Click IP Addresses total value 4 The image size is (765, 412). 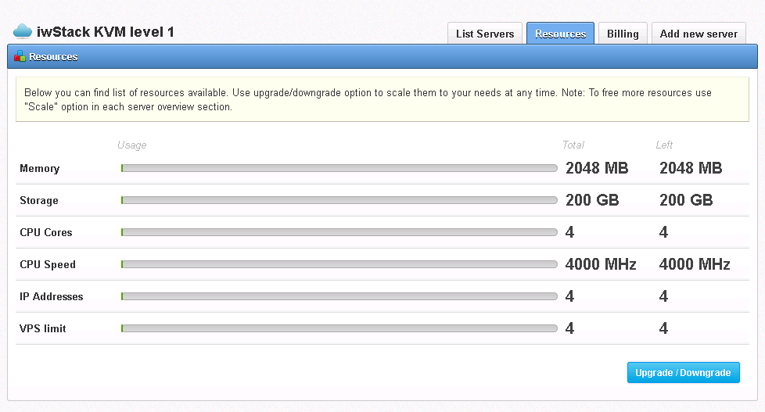tap(570, 296)
